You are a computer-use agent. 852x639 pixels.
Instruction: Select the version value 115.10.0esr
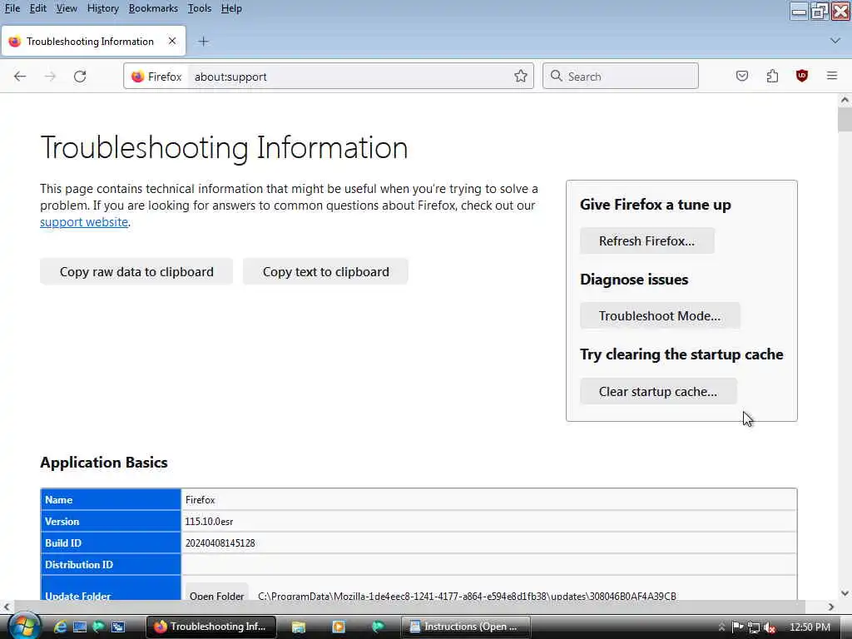tap(209, 522)
